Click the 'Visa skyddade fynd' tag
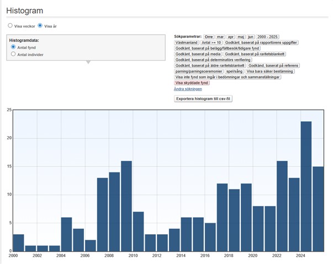Image resolution: width=333 pixels, height=264 pixels. tap(192, 83)
